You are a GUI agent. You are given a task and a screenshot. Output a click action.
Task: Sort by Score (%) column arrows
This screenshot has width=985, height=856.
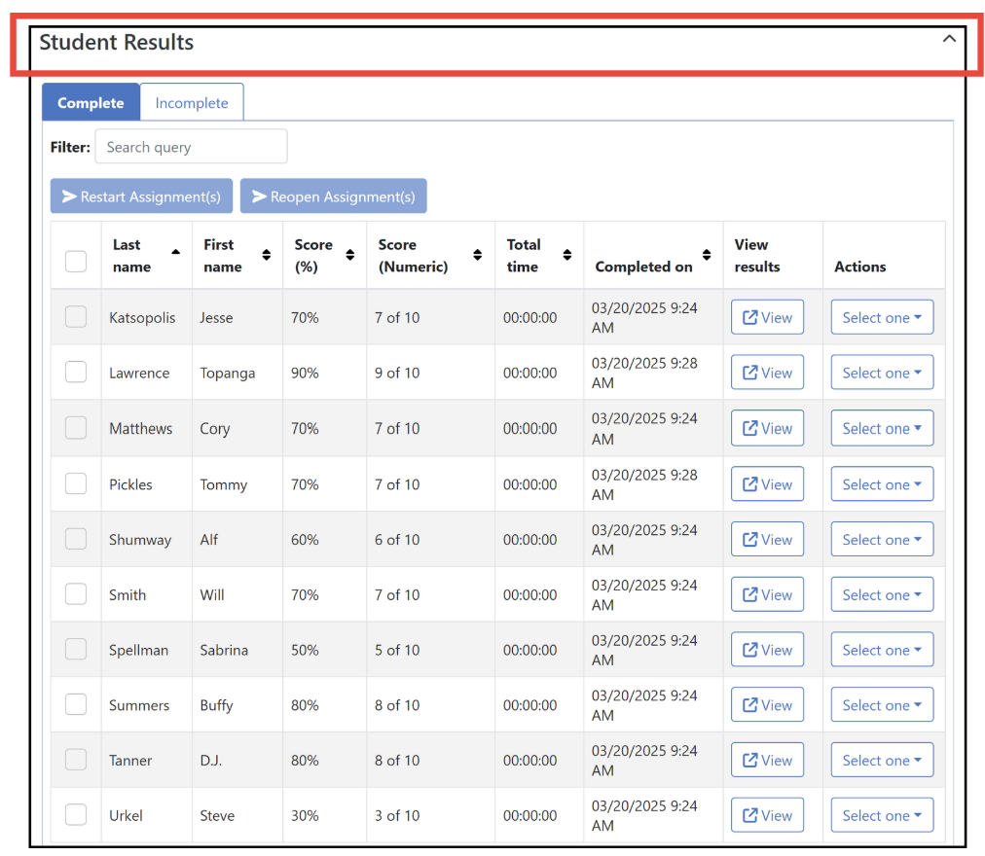point(349,254)
